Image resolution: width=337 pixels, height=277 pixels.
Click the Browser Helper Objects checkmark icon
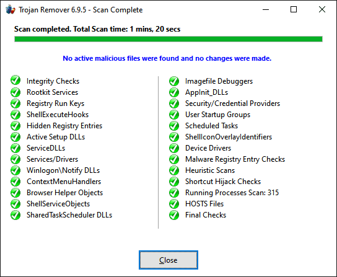point(15,193)
